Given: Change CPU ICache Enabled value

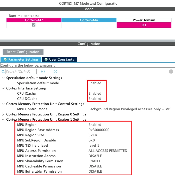Looking at the screenshot, I should click(x=95, y=93).
